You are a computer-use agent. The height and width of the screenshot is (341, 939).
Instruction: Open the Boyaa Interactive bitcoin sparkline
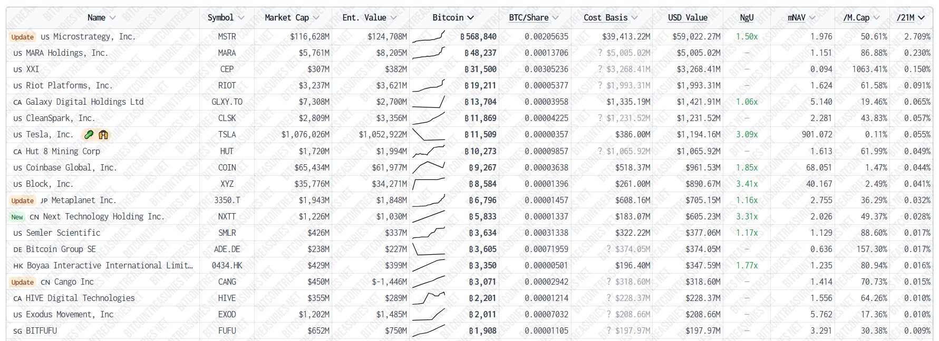(429, 265)
